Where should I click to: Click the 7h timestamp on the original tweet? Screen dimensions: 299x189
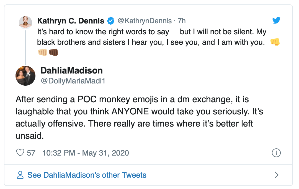[x=182, y=21]
